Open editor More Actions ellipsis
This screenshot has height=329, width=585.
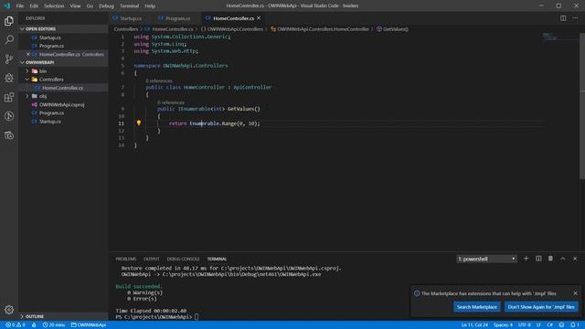575,18
